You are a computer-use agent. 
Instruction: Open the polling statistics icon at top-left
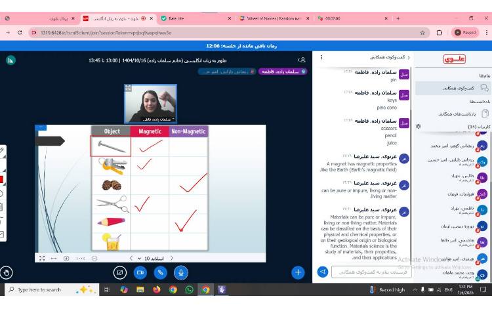10,60
